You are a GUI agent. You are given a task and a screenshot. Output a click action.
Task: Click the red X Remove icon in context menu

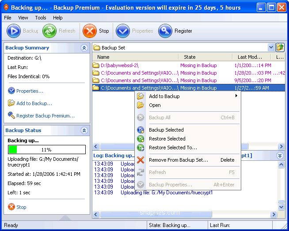(x=141, y=160)
